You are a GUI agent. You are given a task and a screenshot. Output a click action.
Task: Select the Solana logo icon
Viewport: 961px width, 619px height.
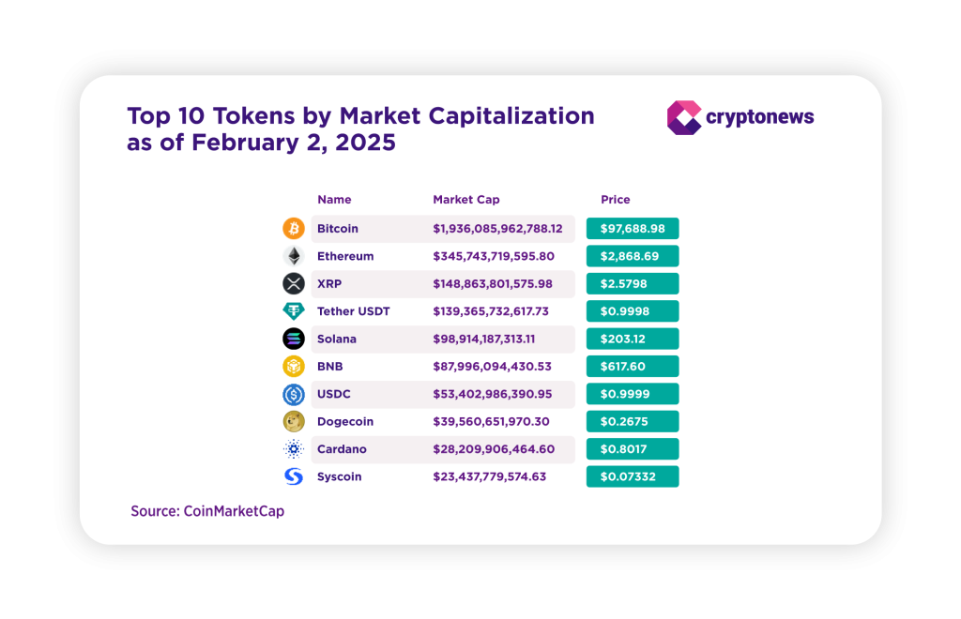coord(294,339)
